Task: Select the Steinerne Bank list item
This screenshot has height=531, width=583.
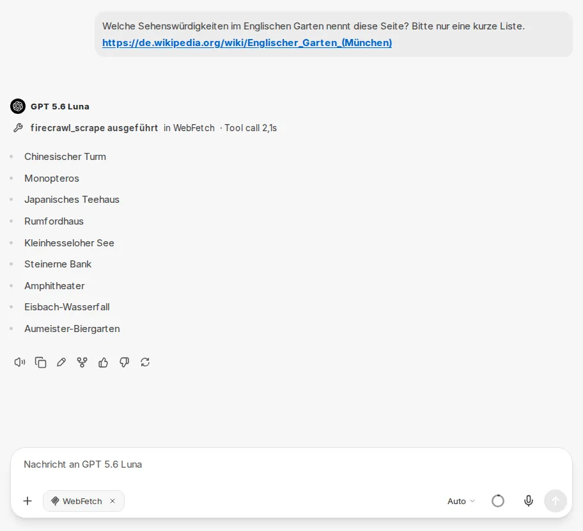Action: pyautogui.click(x=58, y=264)
